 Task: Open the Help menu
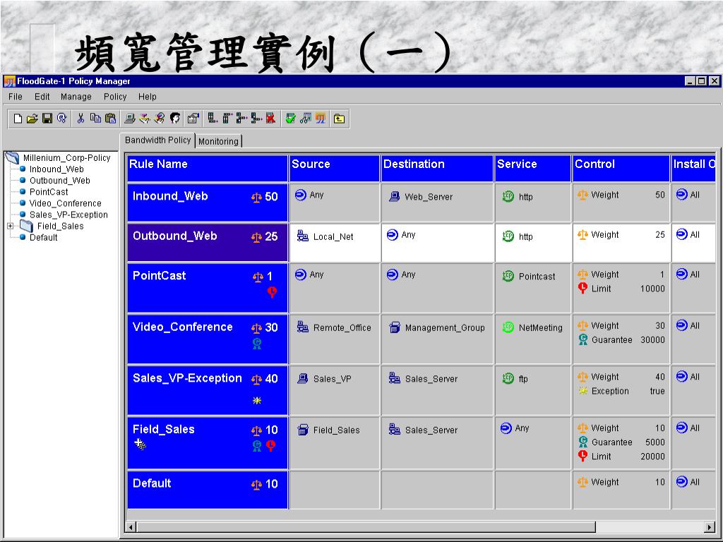click(147, 97)
